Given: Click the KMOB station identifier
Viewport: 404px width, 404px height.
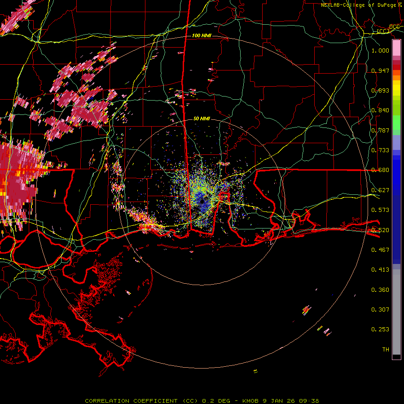Looking at the screenshot, I should click(x=251, y=401).
